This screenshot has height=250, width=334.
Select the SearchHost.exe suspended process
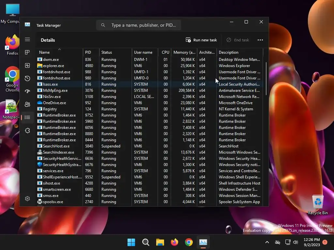click(x=150, y=146)
